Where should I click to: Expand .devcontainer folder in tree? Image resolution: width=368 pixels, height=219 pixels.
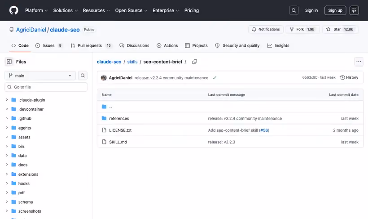point(7,109)
